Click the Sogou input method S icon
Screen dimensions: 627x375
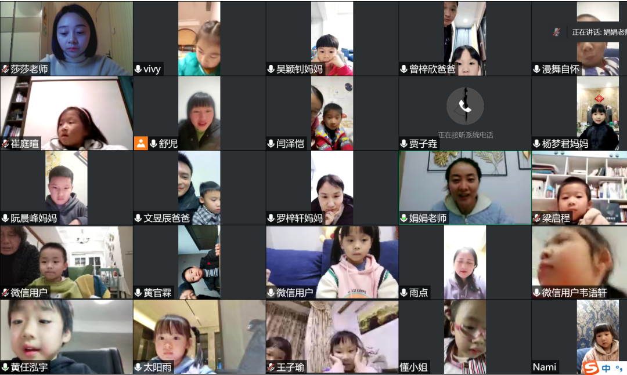(590, 367)
